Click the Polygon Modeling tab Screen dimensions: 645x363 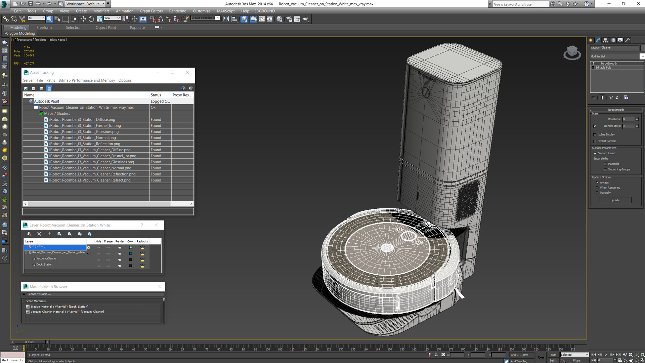(19, 33)
